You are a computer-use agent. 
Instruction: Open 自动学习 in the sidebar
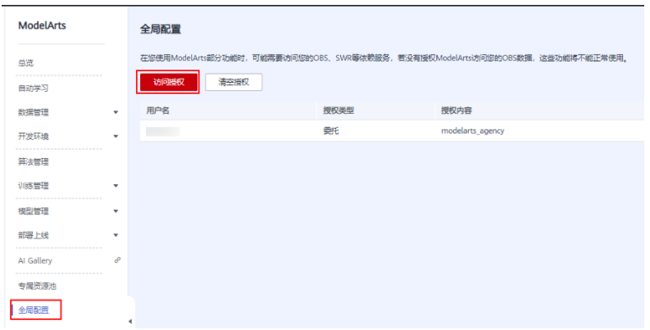pyautogui.click(x=33, y=88)
